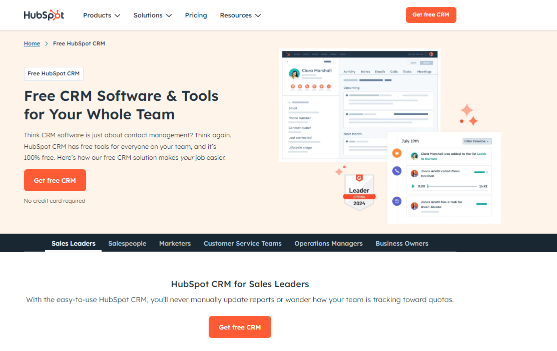Click the Emails tab in CRM illustration
The width and height of the screenshot is (557, 351).
[380, 71]
